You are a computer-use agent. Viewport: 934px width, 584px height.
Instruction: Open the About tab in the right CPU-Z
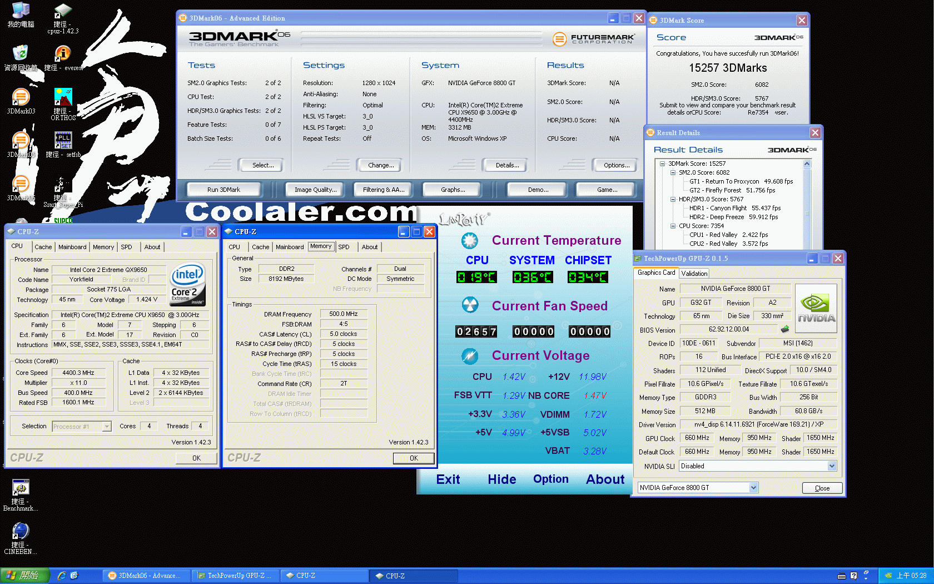tap(370, 247)
